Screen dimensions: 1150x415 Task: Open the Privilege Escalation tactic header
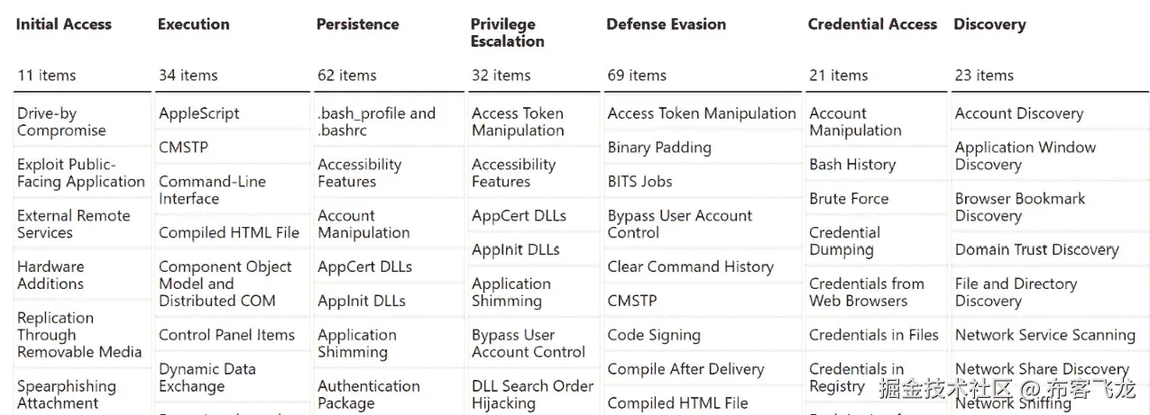(507, 32)
